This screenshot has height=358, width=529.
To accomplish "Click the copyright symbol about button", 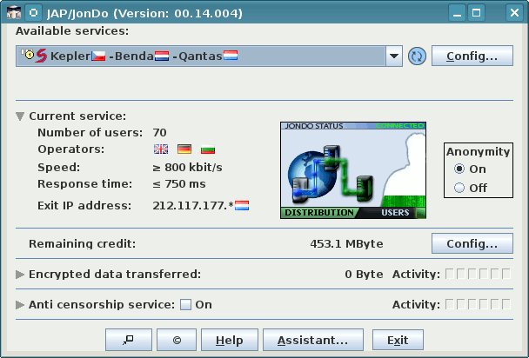I will tap(177, 340).
